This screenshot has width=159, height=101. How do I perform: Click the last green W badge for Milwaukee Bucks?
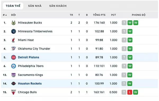[x=136, y=23]
